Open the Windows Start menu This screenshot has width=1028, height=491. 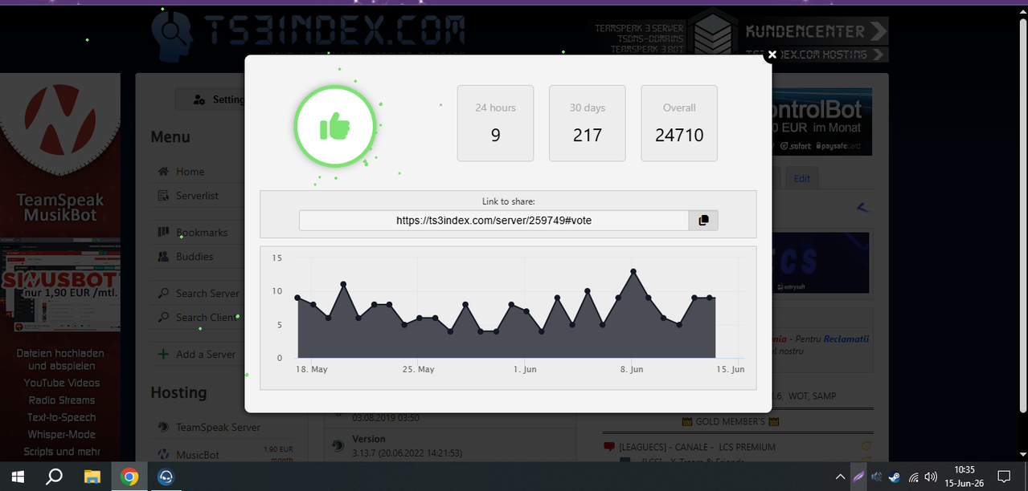click(16, 477)
